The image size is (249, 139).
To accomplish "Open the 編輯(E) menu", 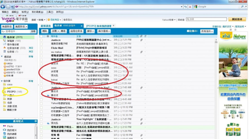I will (15, 12).
